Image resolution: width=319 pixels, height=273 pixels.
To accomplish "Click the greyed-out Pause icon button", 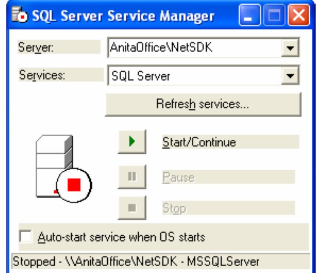I will [x=132, y=177].
